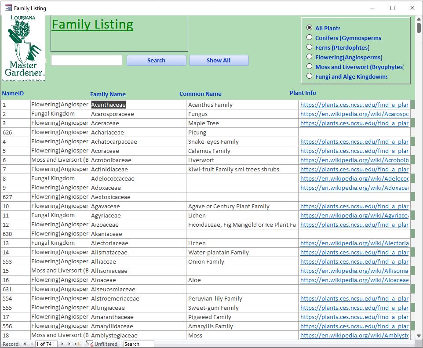Go to next record arrow

pyautogui.click(x=62, y=344)
